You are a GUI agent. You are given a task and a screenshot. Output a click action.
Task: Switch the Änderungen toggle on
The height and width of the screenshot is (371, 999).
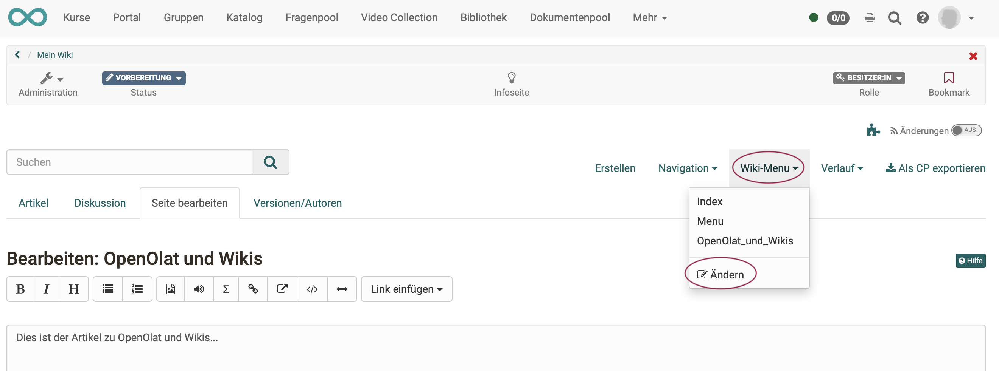tap(967, 130)
